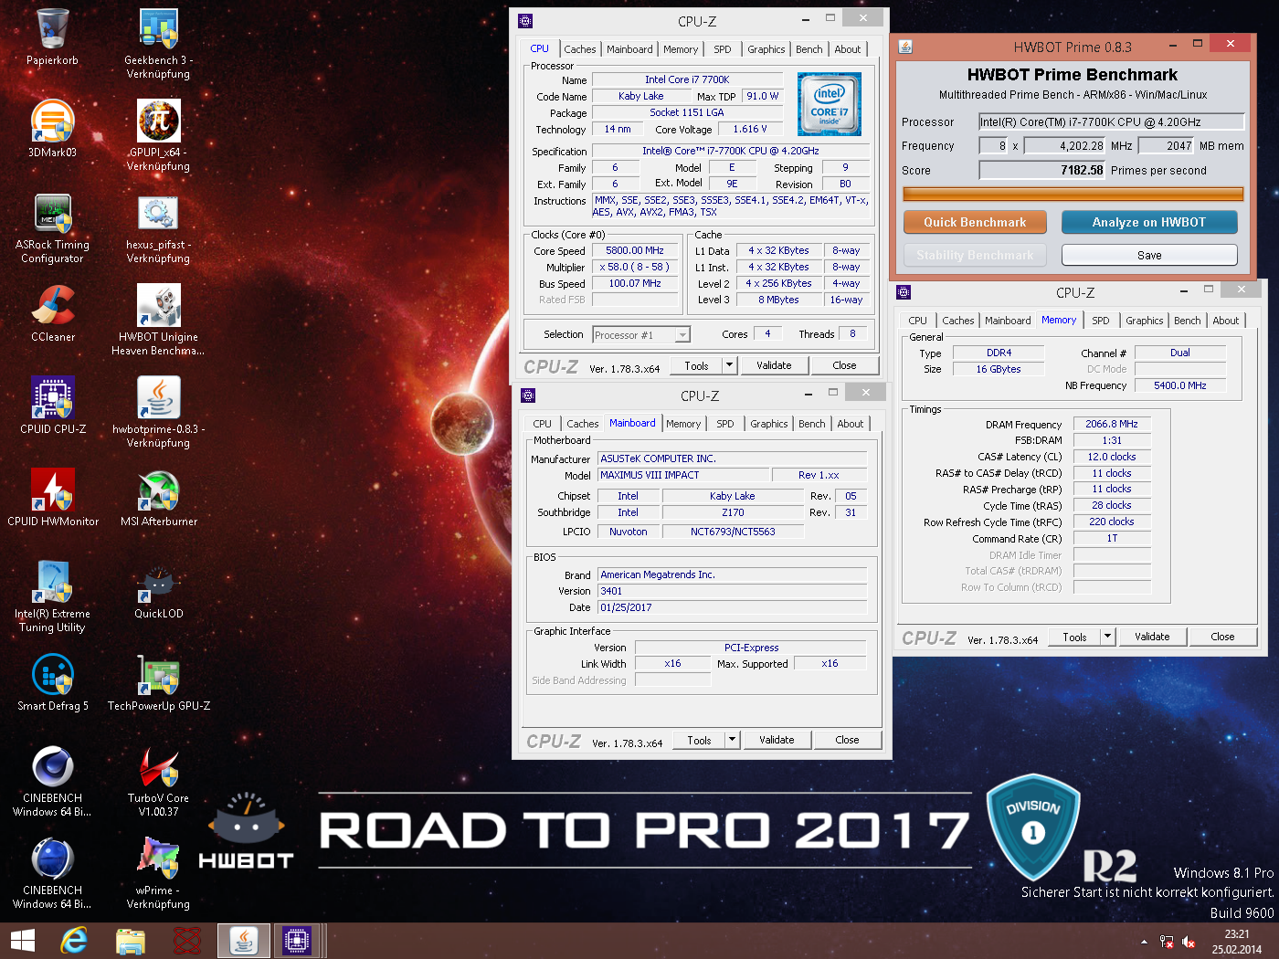Open Graphics tab in CPU-Z Mainboard window
The width and height of the screenshot is (1279, 959).
[769, 424]
